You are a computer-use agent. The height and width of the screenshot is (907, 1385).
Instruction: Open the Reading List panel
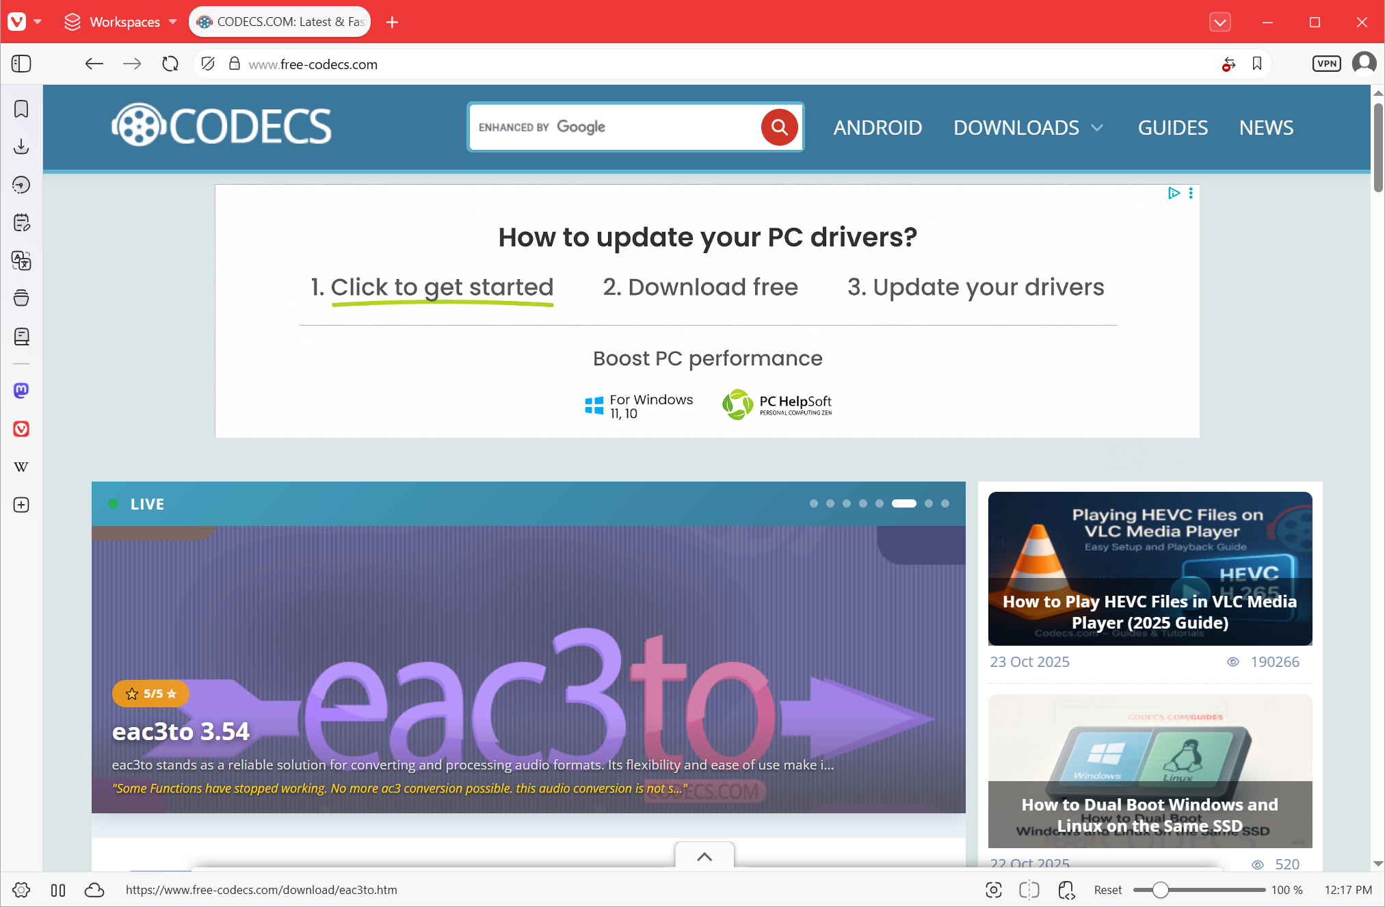click(x=21, y=337)
